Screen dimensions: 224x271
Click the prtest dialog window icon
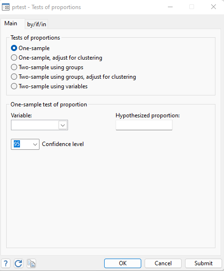click(6, 7)
